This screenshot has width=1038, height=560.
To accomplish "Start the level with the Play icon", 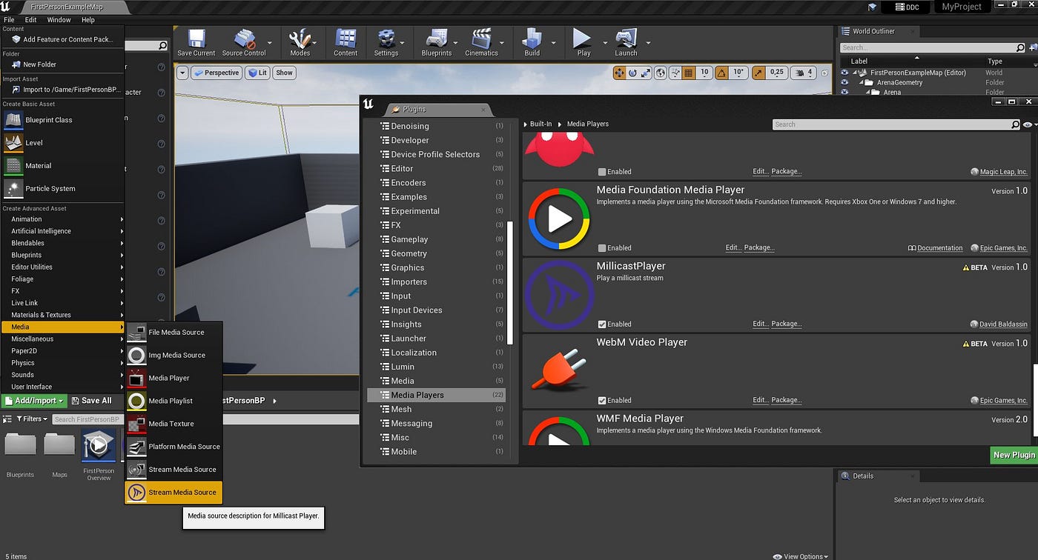I will (584, 42).
